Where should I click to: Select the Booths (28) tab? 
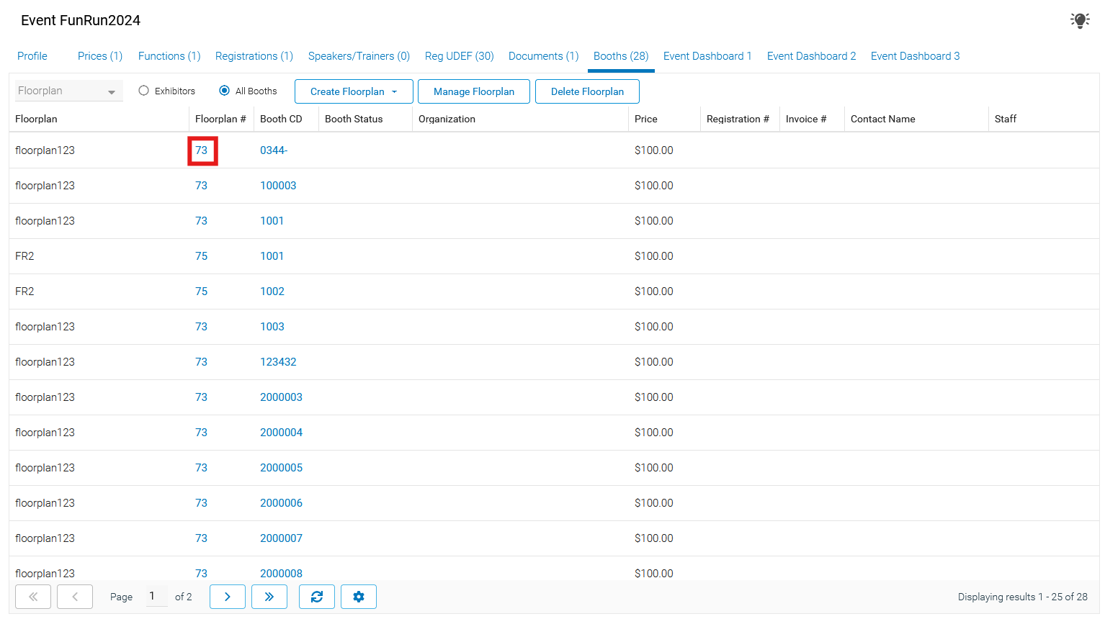(621, 56)
